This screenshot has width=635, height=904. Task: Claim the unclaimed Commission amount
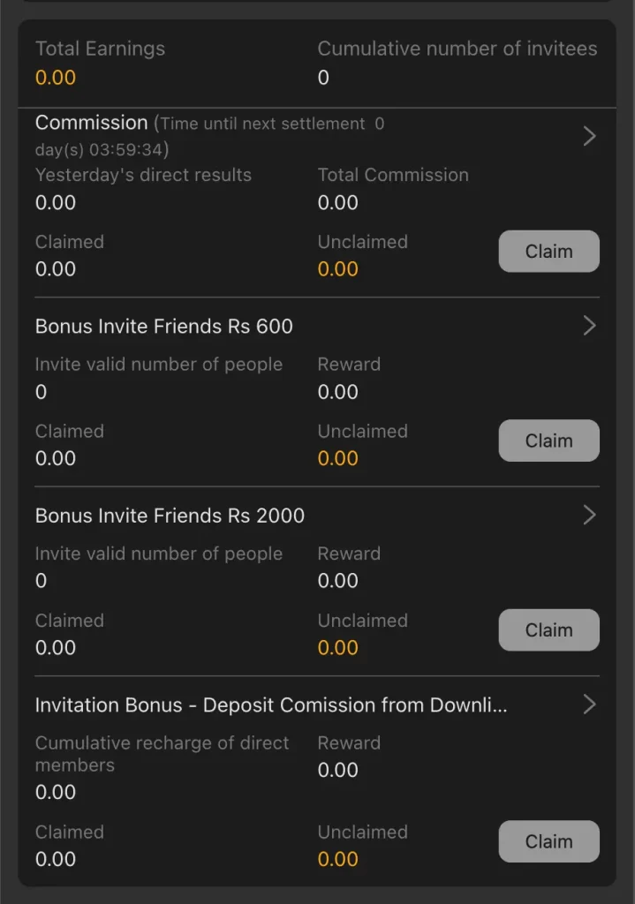(x=548, y=252)
